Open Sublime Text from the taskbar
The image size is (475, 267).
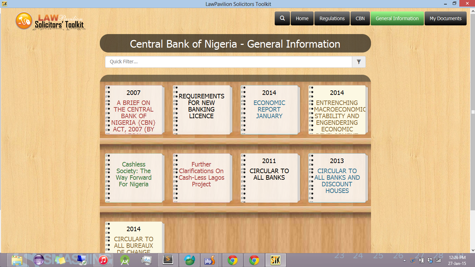tap(168, 260)
